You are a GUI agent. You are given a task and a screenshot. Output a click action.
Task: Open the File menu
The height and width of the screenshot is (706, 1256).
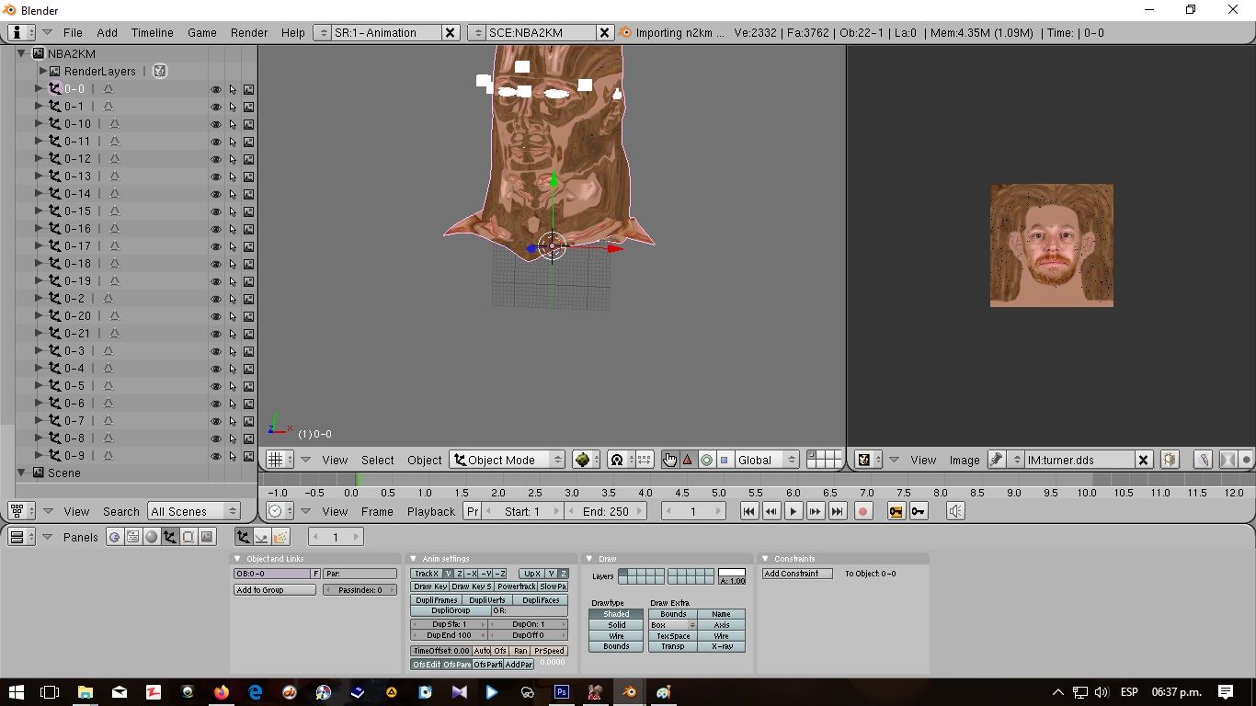pyautogui.click(x=73, y=32)
